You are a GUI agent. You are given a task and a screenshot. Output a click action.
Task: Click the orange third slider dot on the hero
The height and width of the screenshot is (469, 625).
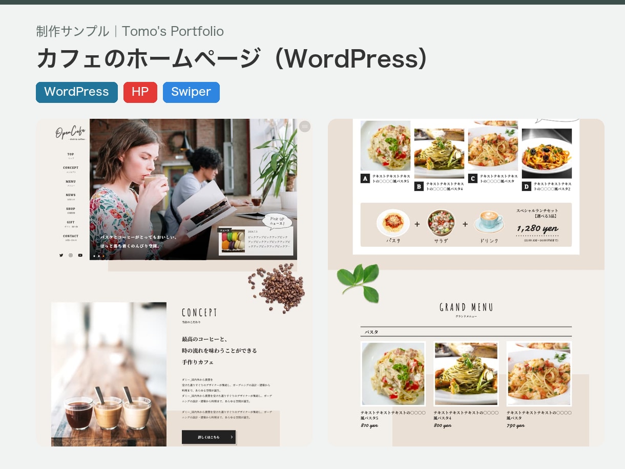103,255
